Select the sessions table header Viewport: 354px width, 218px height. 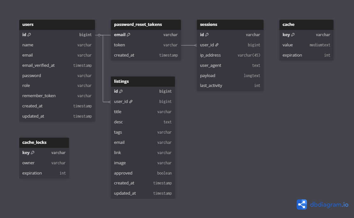(x=230, y=25)
